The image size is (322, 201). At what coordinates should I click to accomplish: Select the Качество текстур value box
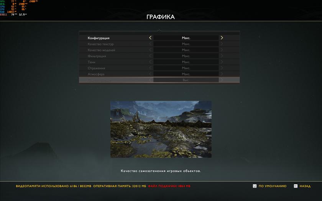[x=186, y=44]
